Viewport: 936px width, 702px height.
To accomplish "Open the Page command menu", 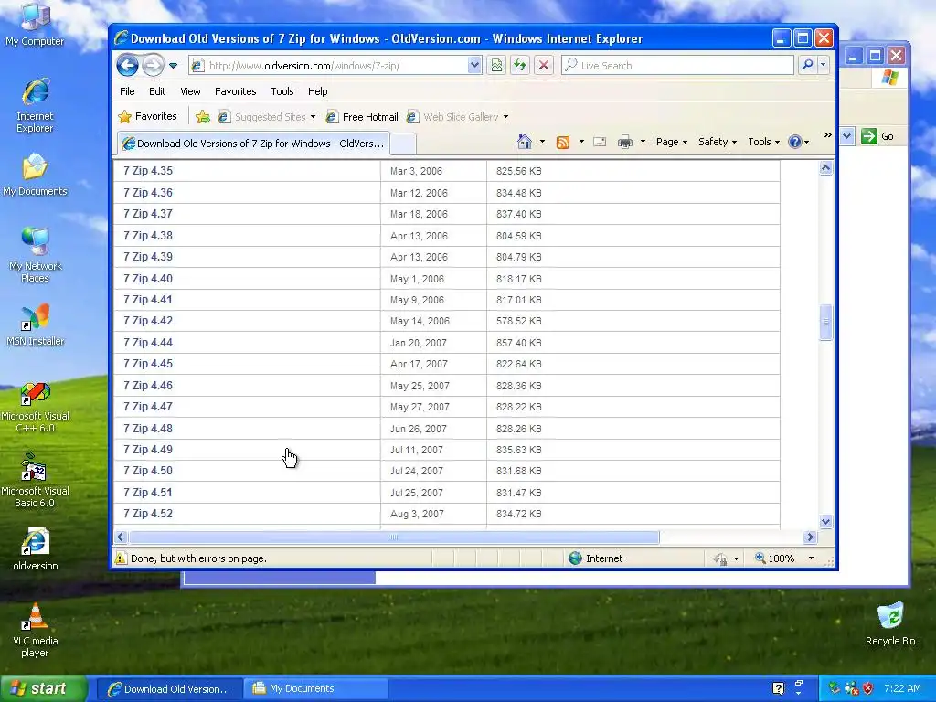I will pyautogui.click(x=672, y=142).
